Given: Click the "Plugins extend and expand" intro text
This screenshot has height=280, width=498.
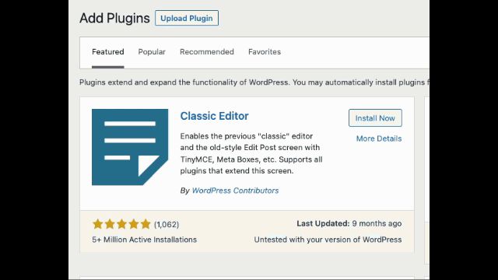Looking at the screenshot, I should pos(254,82).
